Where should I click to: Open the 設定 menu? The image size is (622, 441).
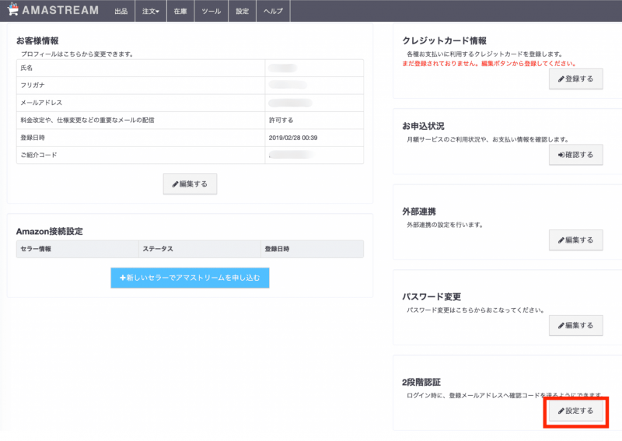pos(242,11)
